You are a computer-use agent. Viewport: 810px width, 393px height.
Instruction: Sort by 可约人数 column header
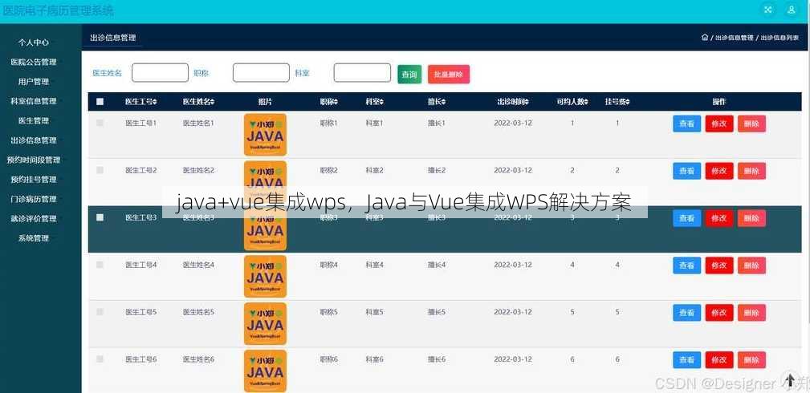tap(572, 102)
